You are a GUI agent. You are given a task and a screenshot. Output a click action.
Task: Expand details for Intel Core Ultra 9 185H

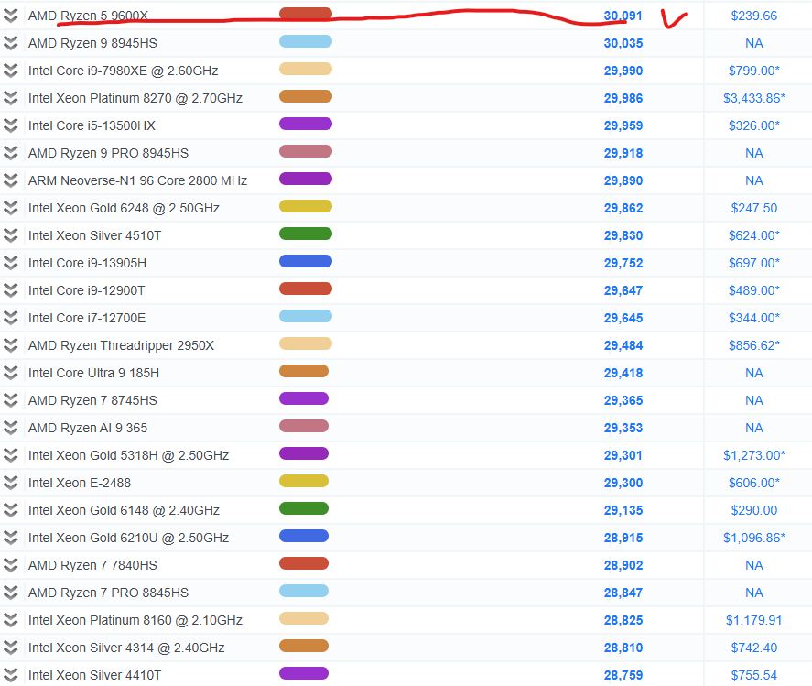[x=10, y=373]
